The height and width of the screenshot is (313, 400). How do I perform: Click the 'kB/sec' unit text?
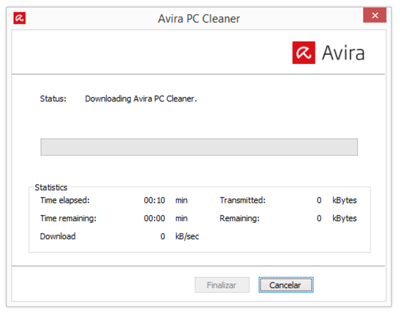(187, 236)
